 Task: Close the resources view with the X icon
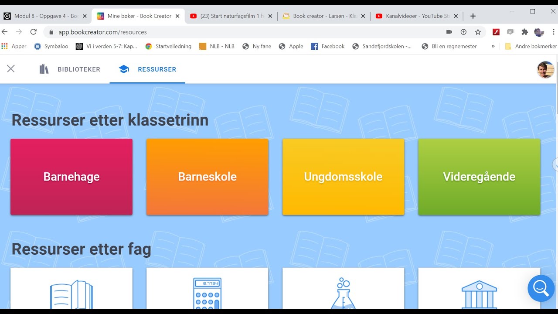(11, 68)
